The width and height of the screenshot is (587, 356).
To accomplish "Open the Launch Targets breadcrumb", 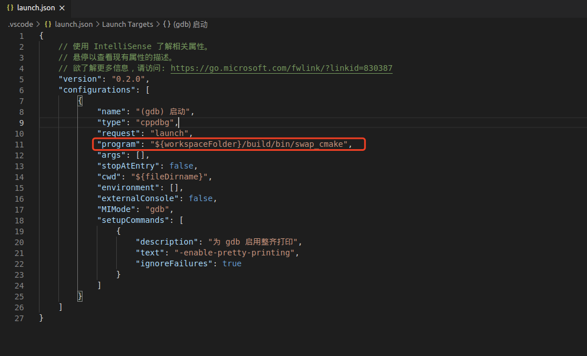I will [x=127, y=24].
